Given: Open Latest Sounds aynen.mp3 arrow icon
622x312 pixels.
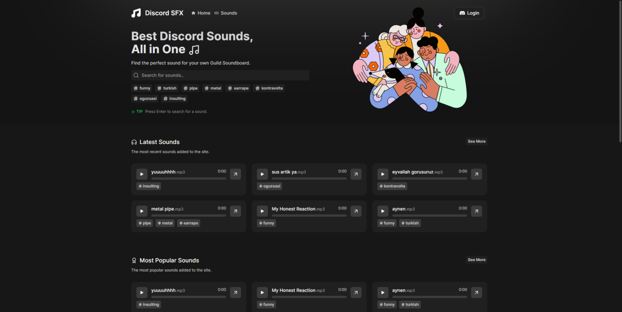Looking at the screenshot, I should tap(477, 211).
